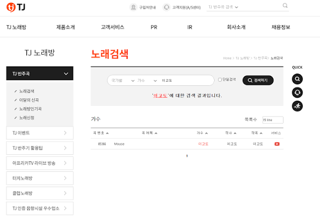Screen dimensions: 320x216
Task: Click the TJ 노래방 breadcrumb link
Action: pyautogui.click(x=242, y=58)
